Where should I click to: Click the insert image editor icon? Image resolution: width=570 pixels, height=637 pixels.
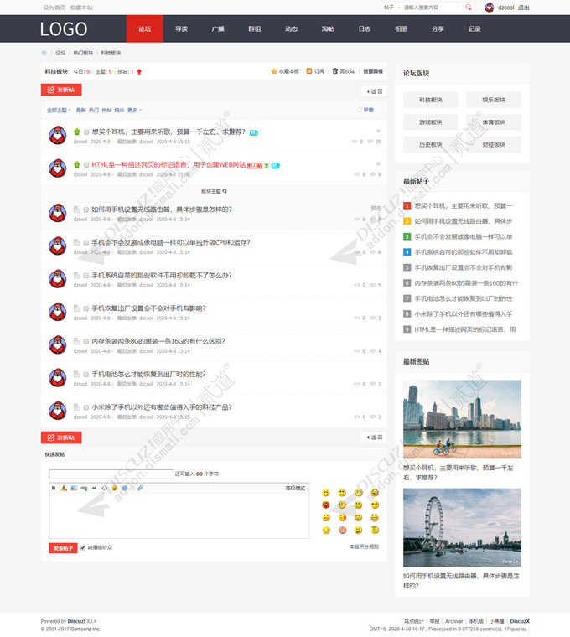tap(74, 488)
